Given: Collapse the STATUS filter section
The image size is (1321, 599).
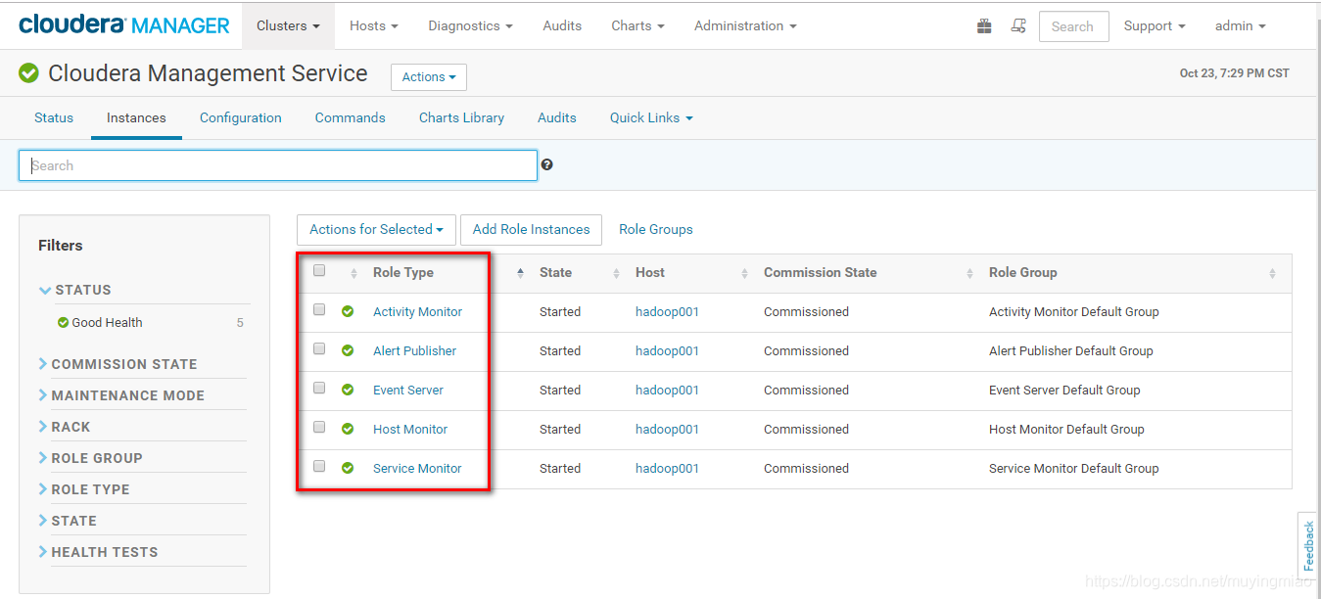Looking at the screenshot, I should pos(75,290).
